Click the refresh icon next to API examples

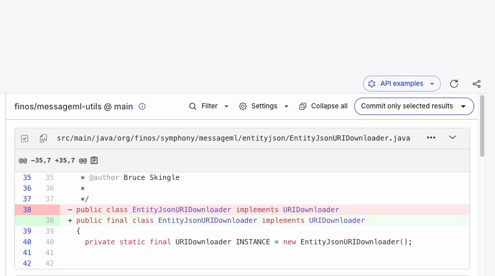pyautogui.click(x=454, y=84)
